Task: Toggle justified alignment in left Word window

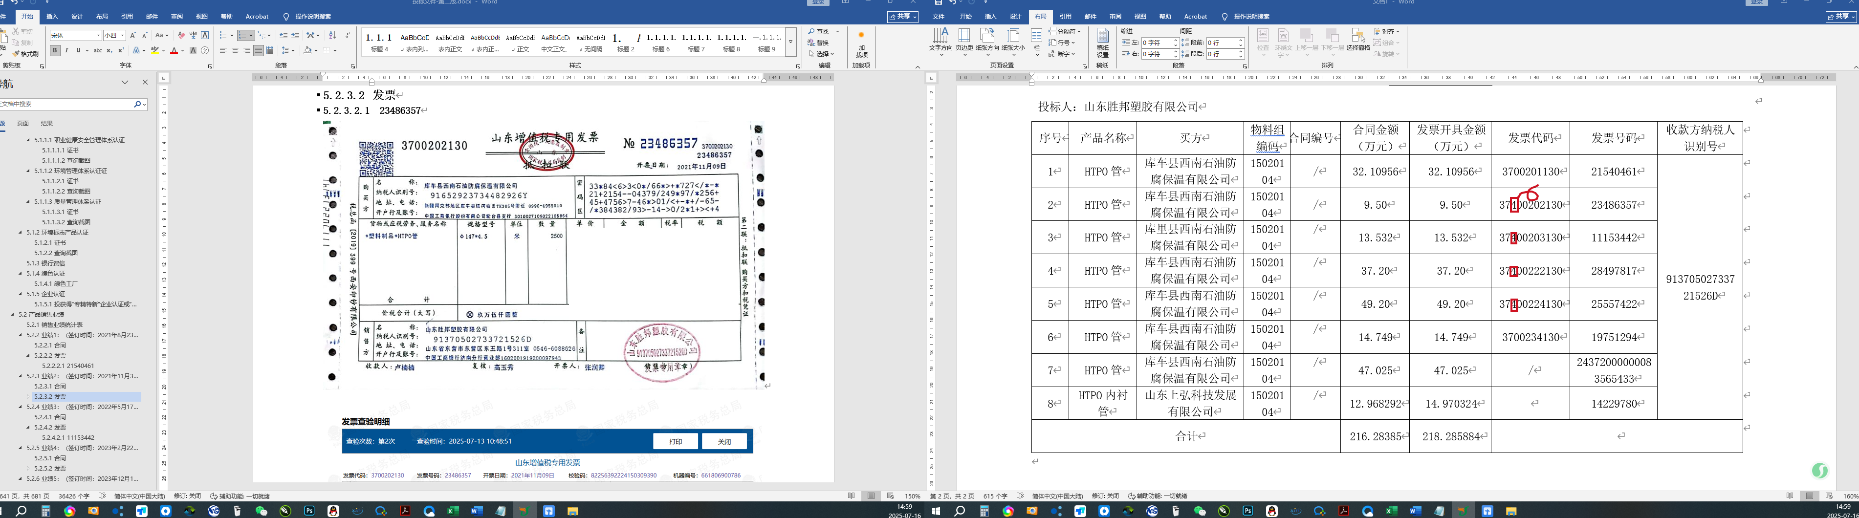Action: (259, 50)
